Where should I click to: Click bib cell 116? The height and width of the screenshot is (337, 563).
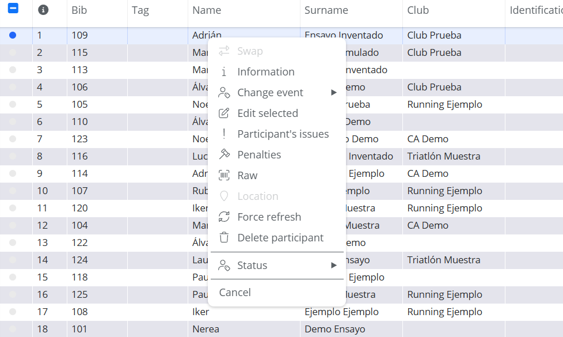pyautogui.click(x=79, y=156)
